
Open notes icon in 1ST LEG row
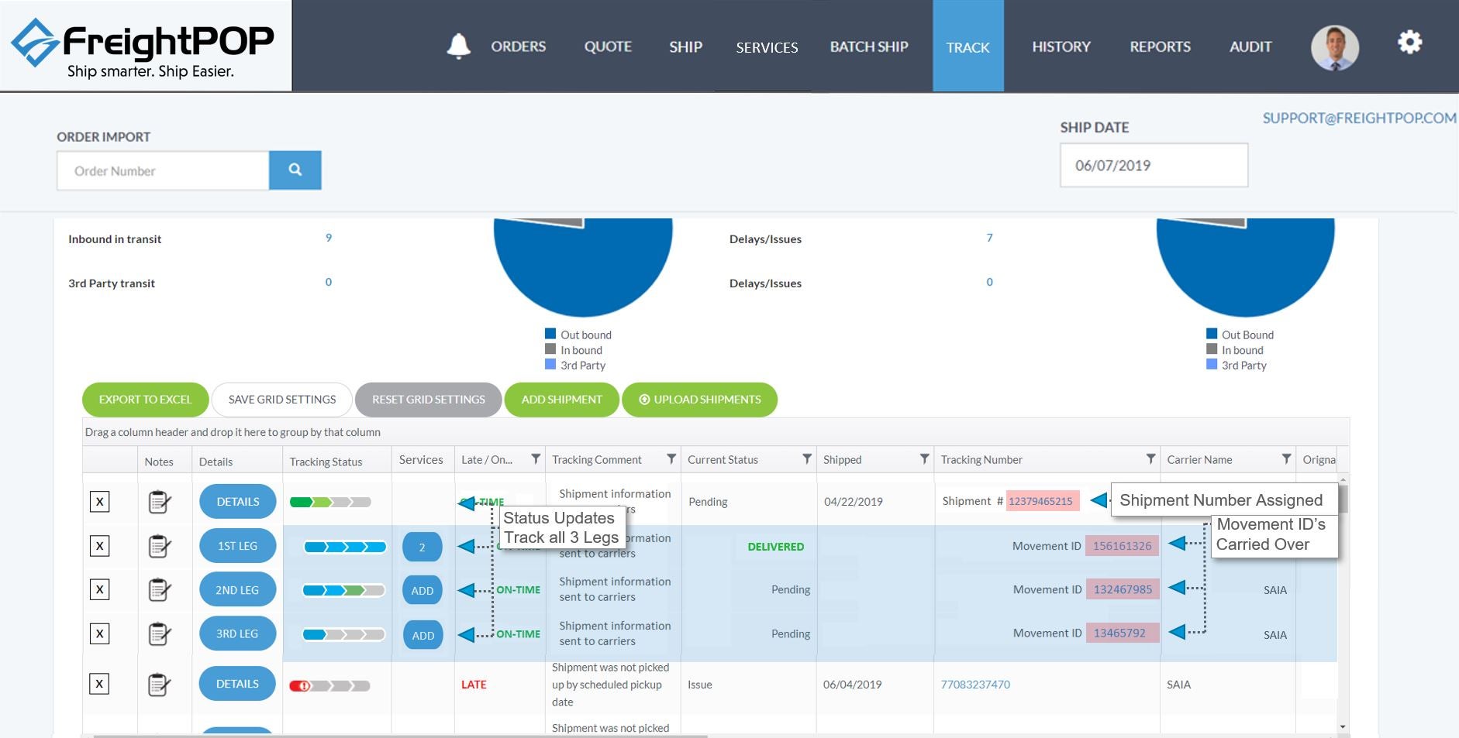point(159,546)
